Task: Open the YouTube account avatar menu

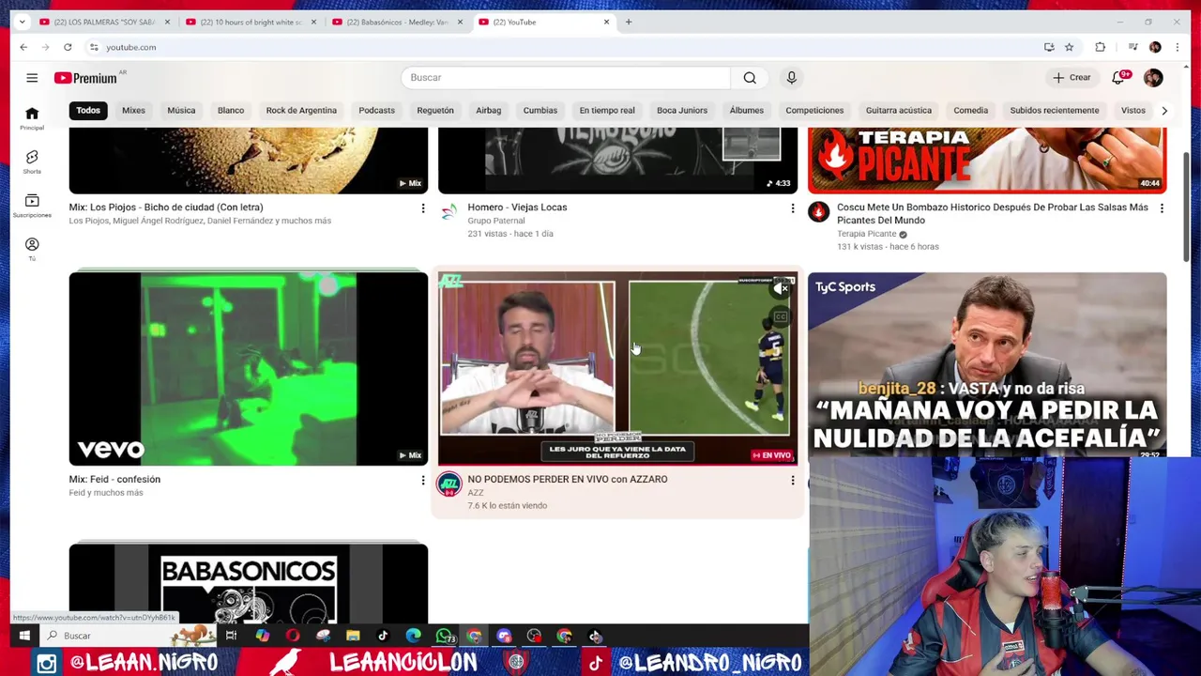Action: click(x=1153, y=78)
